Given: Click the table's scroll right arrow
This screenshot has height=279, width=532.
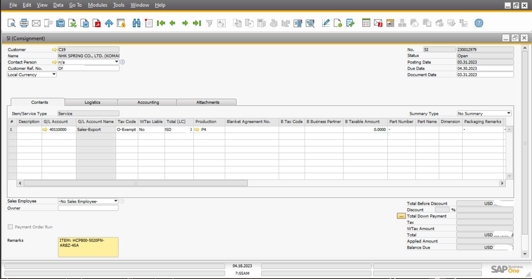Looking at the screenshot, I should 502,183.
